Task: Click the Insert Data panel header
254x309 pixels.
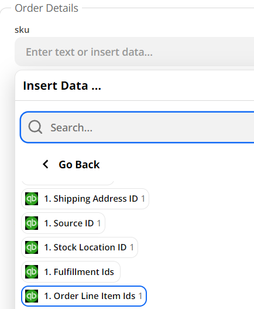Action: (x=62, y=86)
